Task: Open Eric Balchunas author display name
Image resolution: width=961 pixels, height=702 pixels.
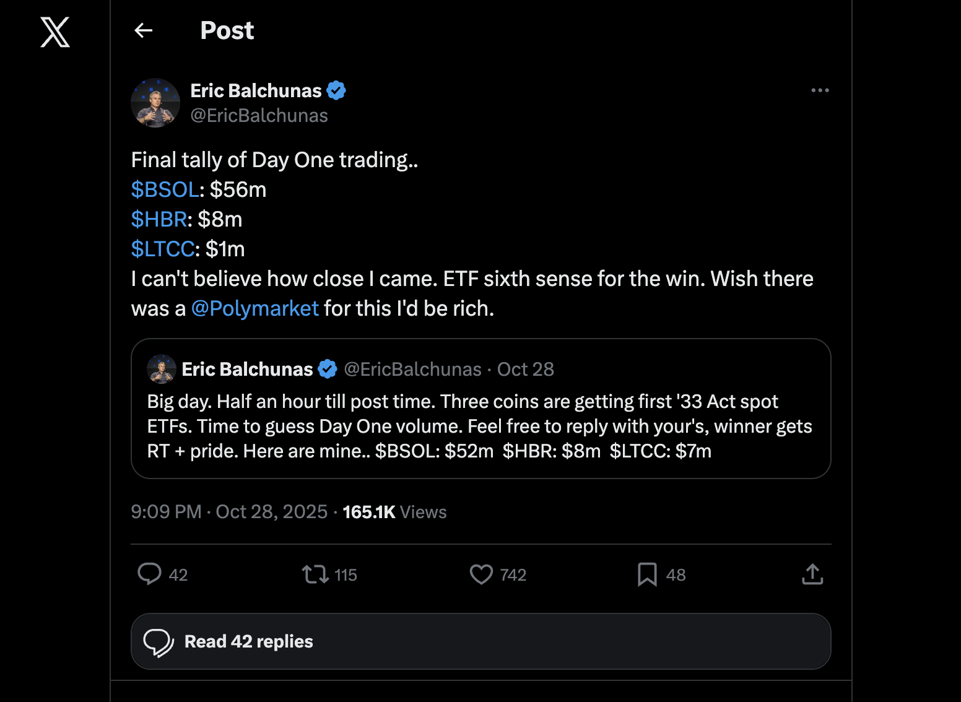Action: [256, 90]
